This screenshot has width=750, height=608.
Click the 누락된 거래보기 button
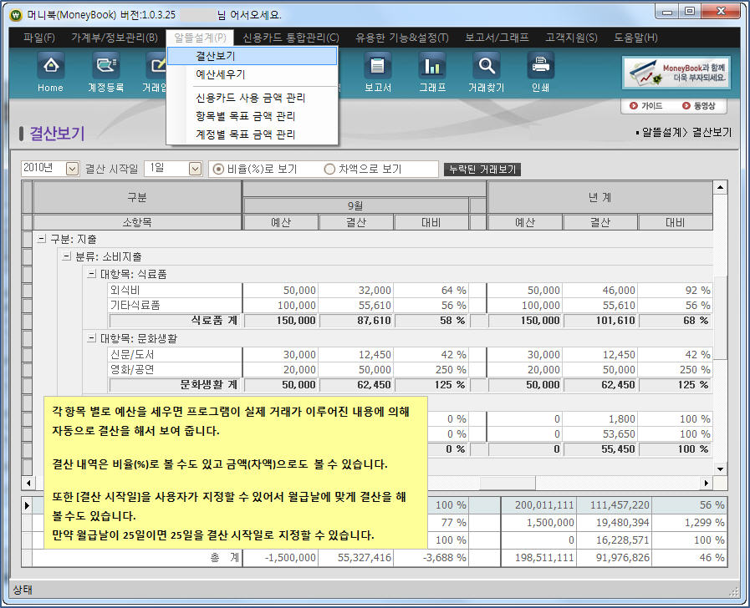(482, 170)
